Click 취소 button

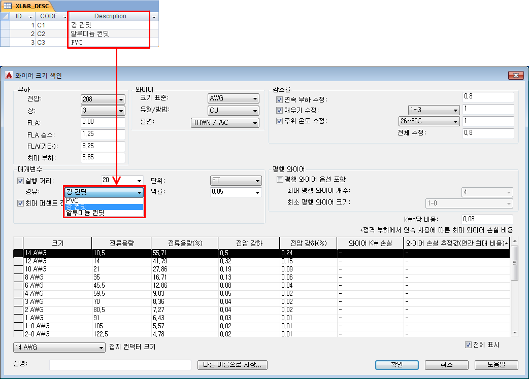pyautogui.click(x=446, y=365)
